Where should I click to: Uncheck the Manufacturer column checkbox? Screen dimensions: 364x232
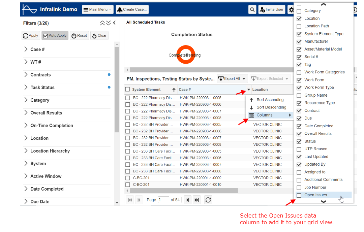[299, 42]
